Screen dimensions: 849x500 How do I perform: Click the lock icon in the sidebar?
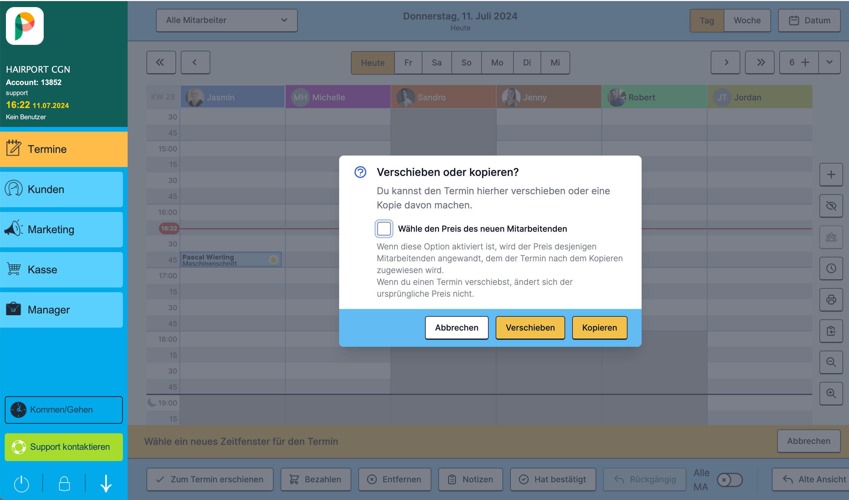point(64,483)
